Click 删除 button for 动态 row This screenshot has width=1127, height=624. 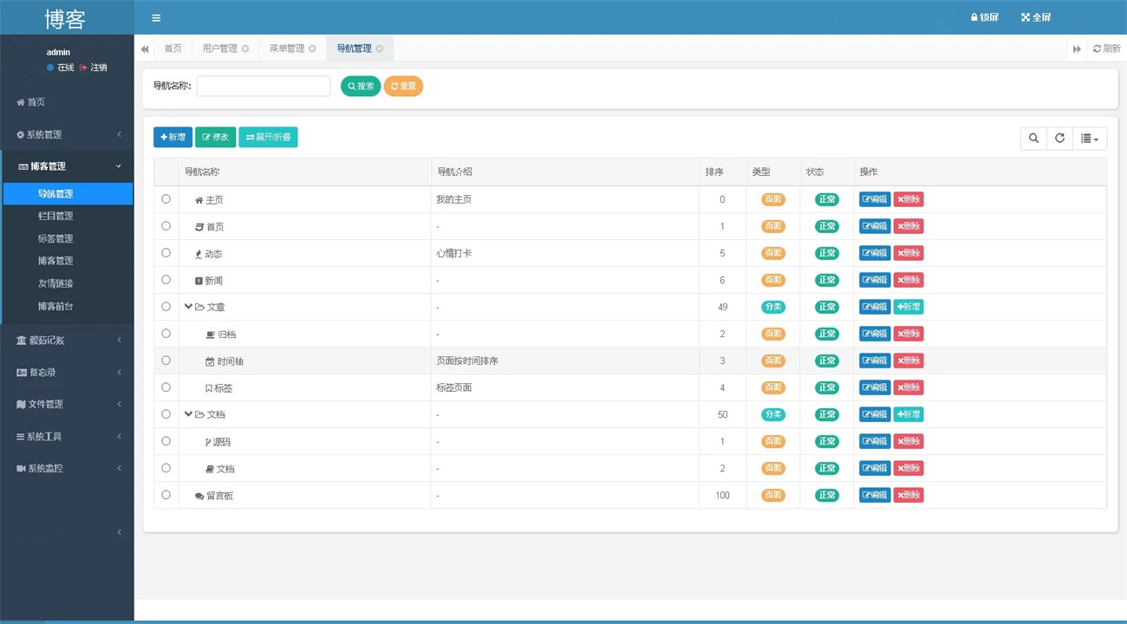click(908, 253)
